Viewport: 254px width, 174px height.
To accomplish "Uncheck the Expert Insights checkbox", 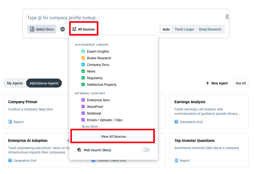I will [83, 51].
